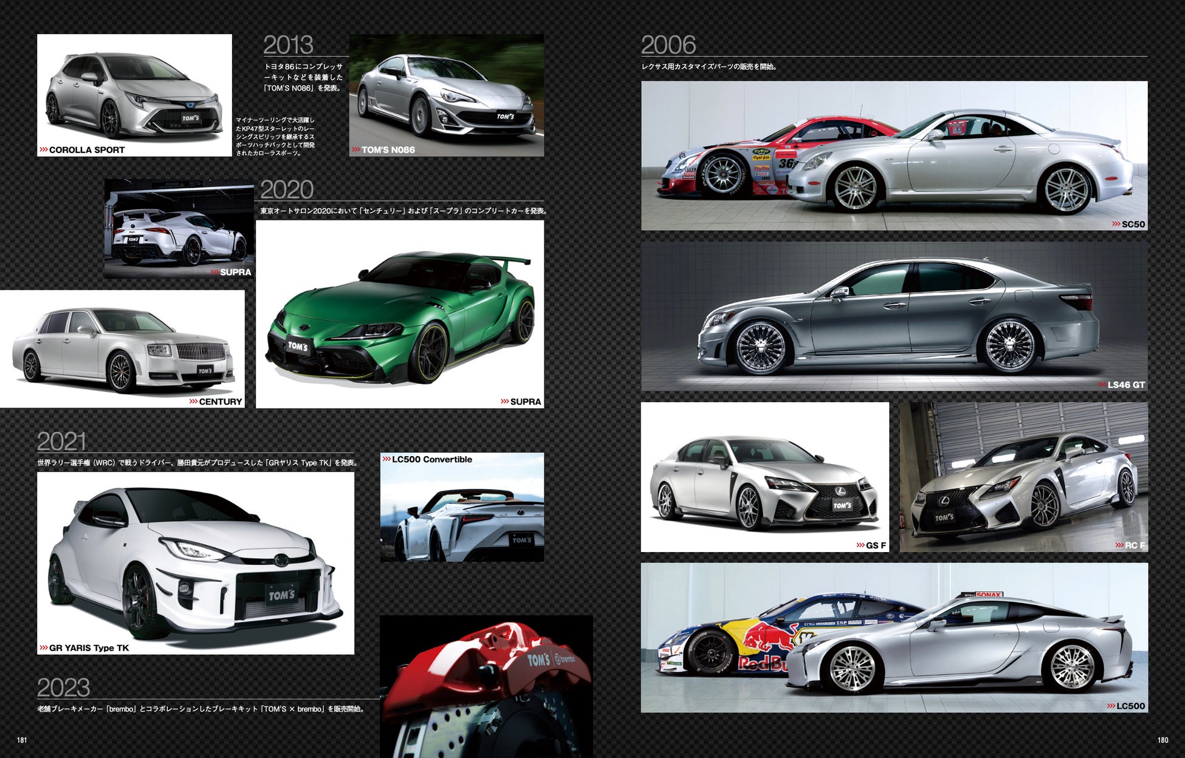
Task: Click the GS F sedan photo
Action: [x=764, y=477]
